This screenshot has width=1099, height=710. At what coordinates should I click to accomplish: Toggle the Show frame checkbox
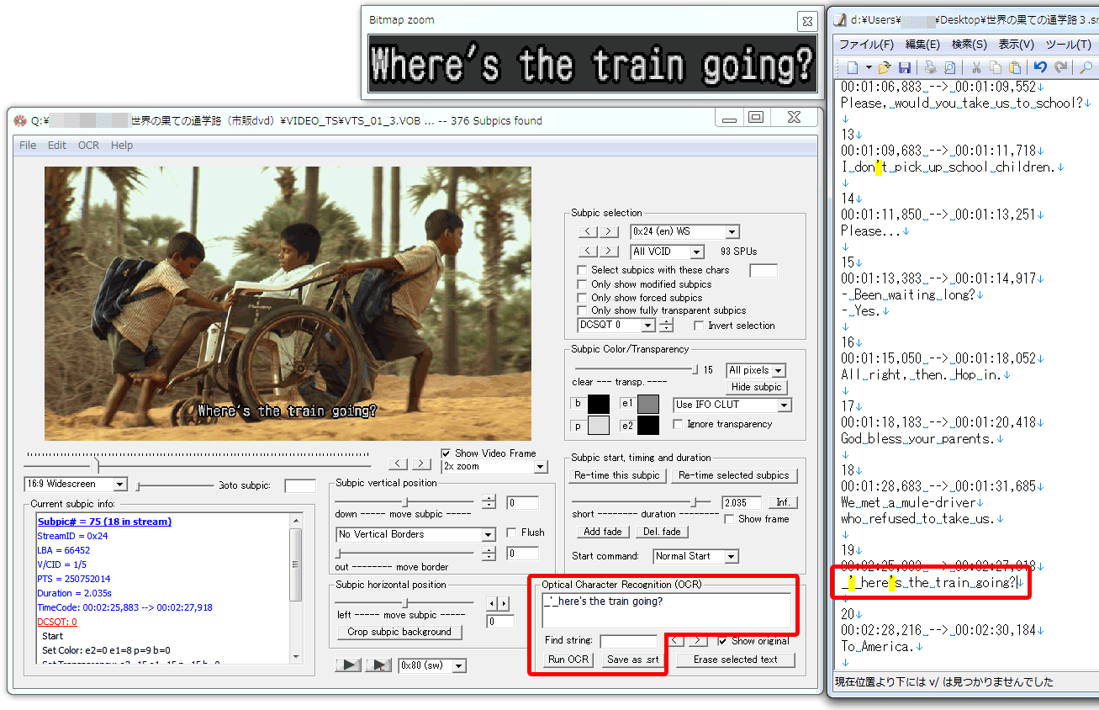click(730, 519)
